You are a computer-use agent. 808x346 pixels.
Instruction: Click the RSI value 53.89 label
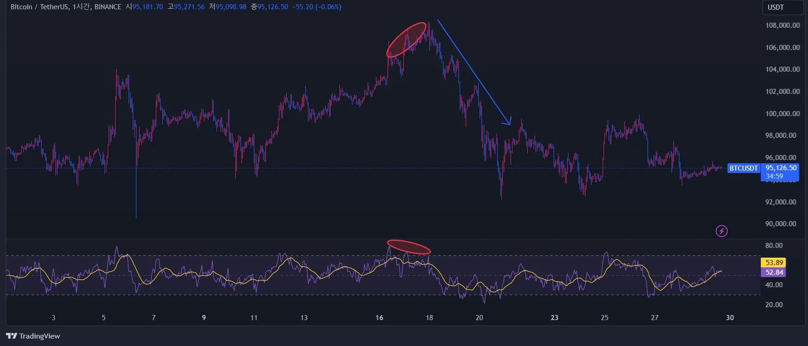point(773,262)
